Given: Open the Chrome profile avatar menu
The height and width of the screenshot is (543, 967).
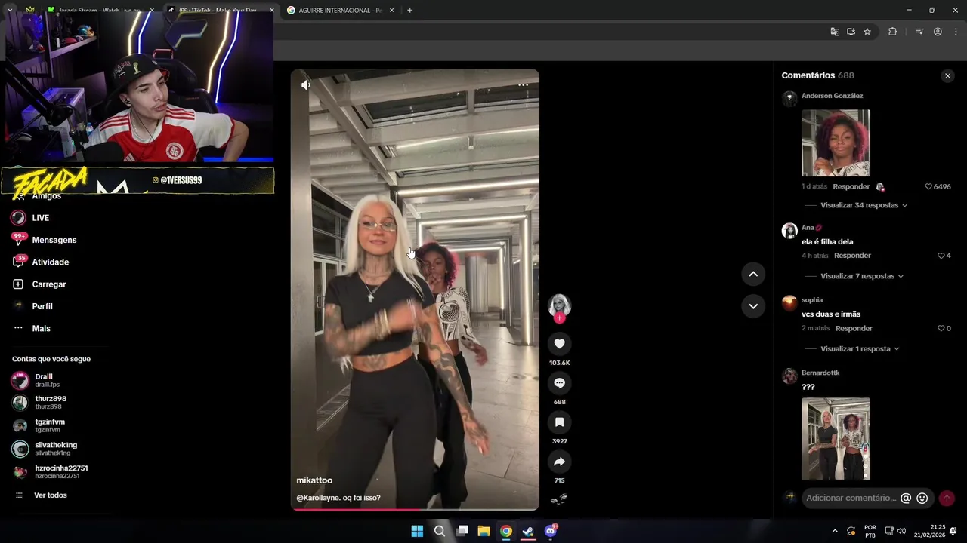Looking at the screenshot, I should [x=938, y=32].
